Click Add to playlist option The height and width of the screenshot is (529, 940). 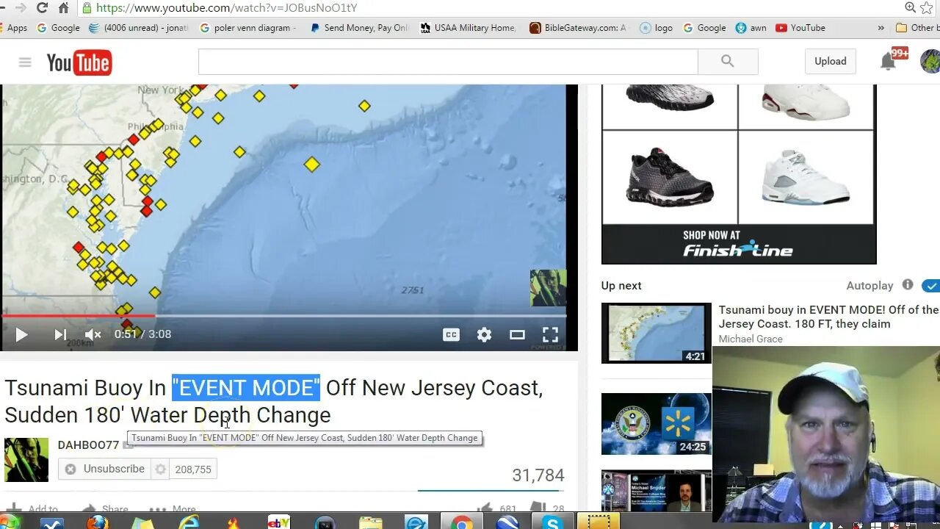click(x=33, y=508)
